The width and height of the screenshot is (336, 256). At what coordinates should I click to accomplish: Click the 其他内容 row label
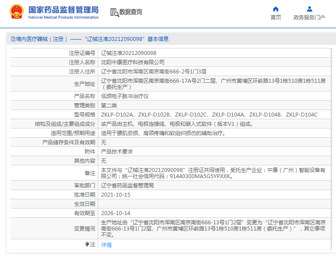tap(85, 161)
